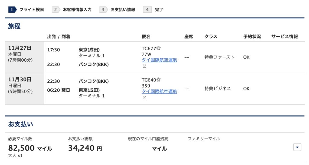Click the step 1 number badge
Image resolution: width=309 pixels, height=165 pixels.
[12, 10]
